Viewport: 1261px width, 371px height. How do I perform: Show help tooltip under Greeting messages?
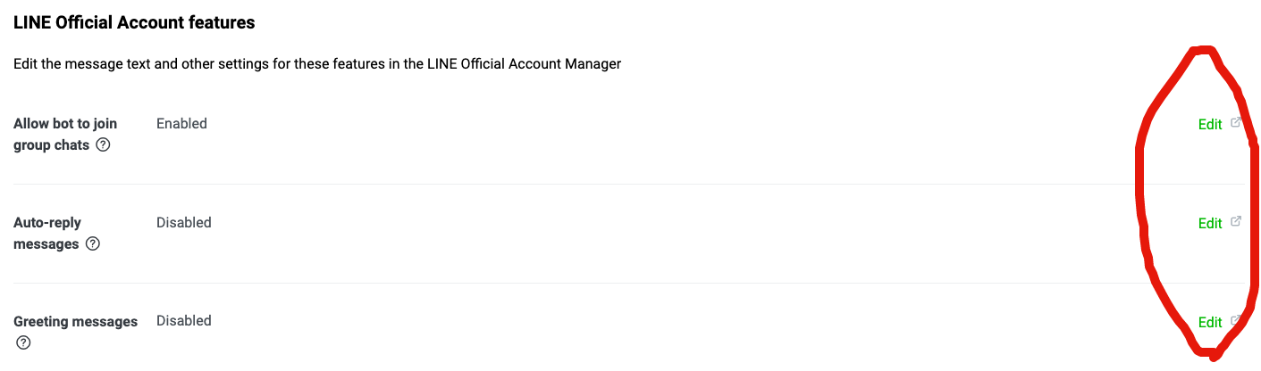[x=23, y=343]
